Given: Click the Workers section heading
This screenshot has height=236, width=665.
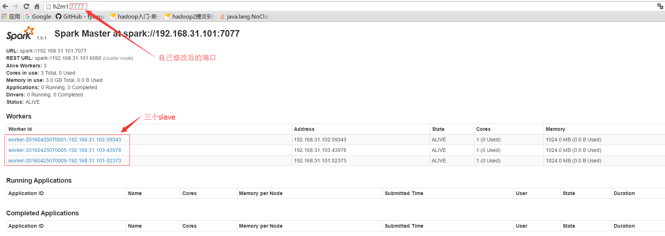Looking at the screenshot, I should pos(19,116).
